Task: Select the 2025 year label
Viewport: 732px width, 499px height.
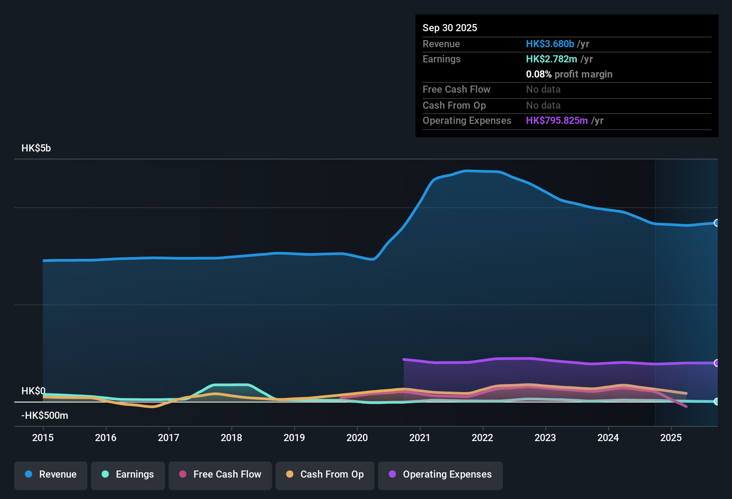Action: click(671, 438)
